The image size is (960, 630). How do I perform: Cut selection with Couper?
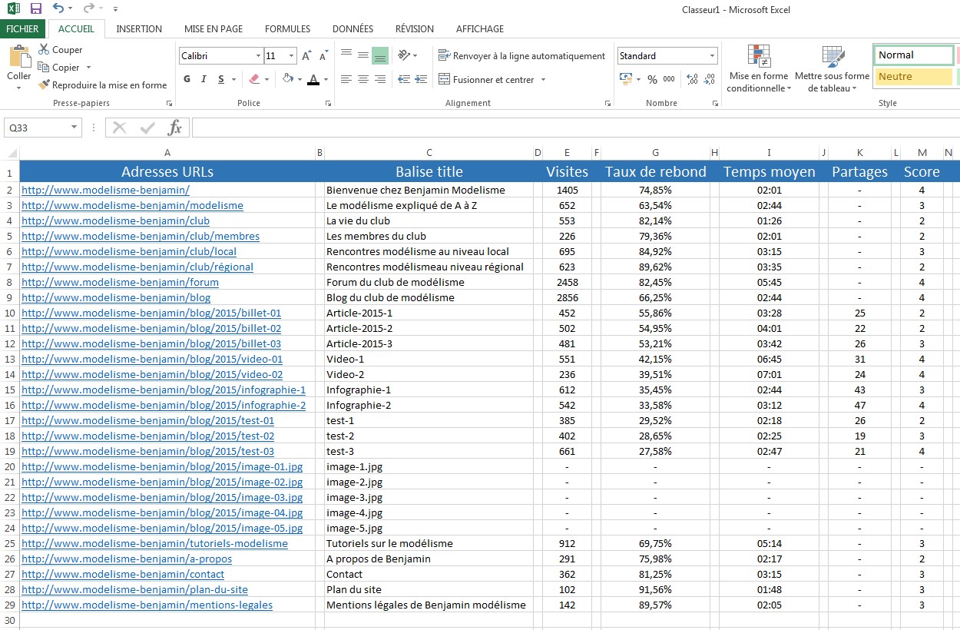click(60, 50)
